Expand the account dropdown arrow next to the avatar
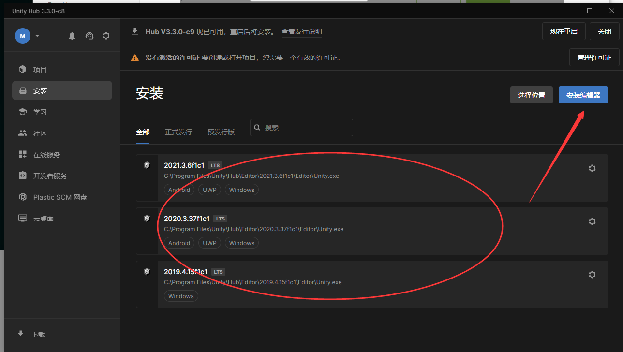The image size is (623, 352). click(37, 36)
